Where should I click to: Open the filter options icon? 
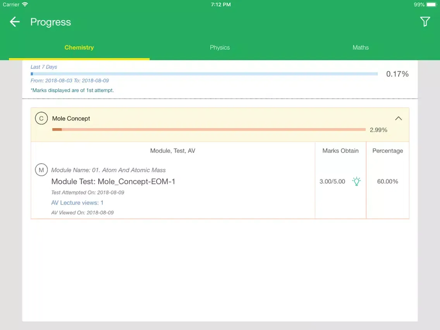425,22
